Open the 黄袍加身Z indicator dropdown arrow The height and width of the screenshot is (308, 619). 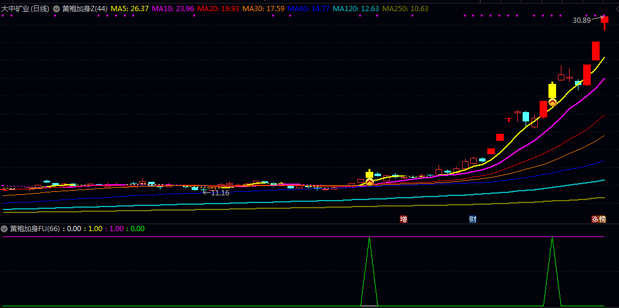click(56, 9)
